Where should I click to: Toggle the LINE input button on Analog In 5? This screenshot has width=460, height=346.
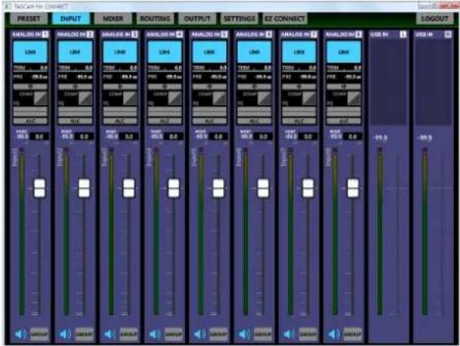pos(209,52)
